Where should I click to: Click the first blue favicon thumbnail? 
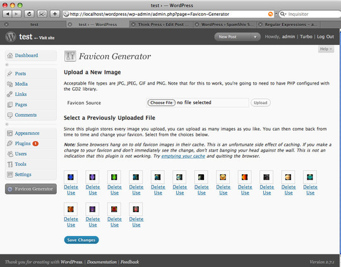[x=71, y=177]
